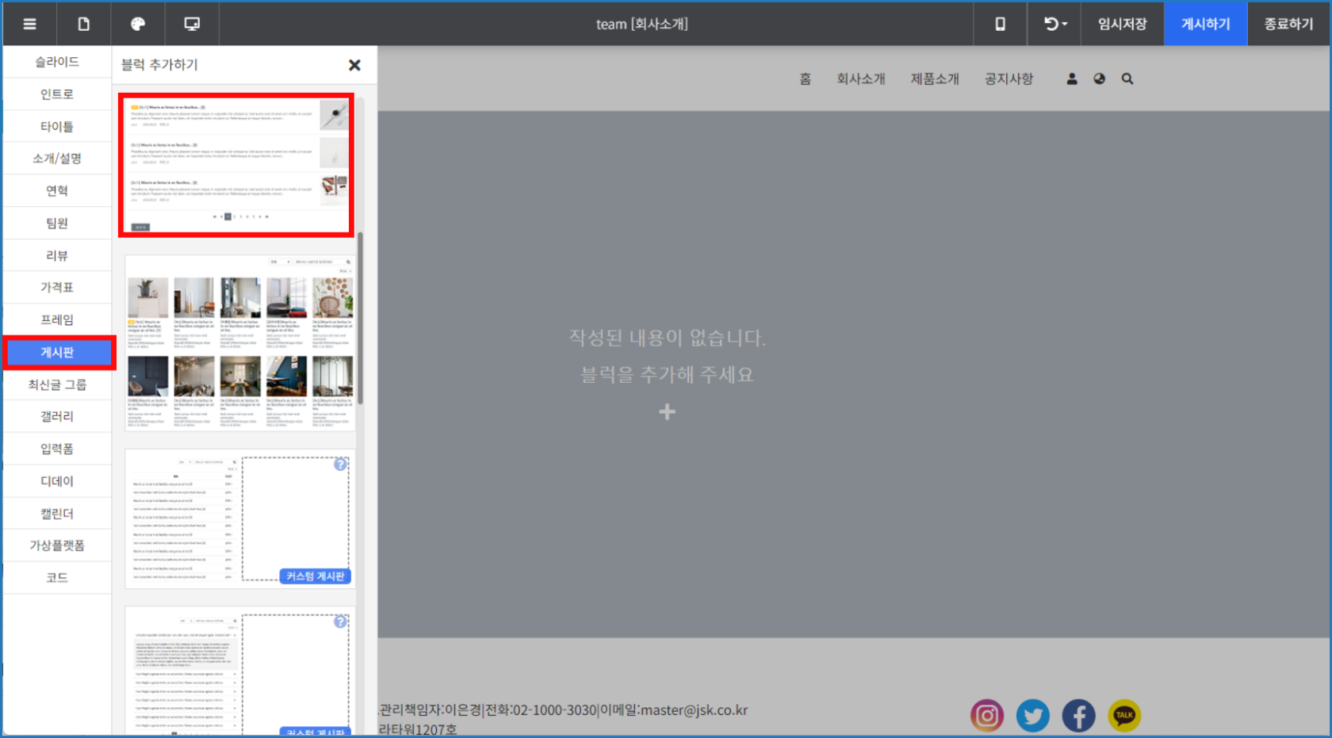Image resolution: width=1332 pixels, height=738 pixels.
Task: Click the globe language icon in navigation
Action: 1099,78
